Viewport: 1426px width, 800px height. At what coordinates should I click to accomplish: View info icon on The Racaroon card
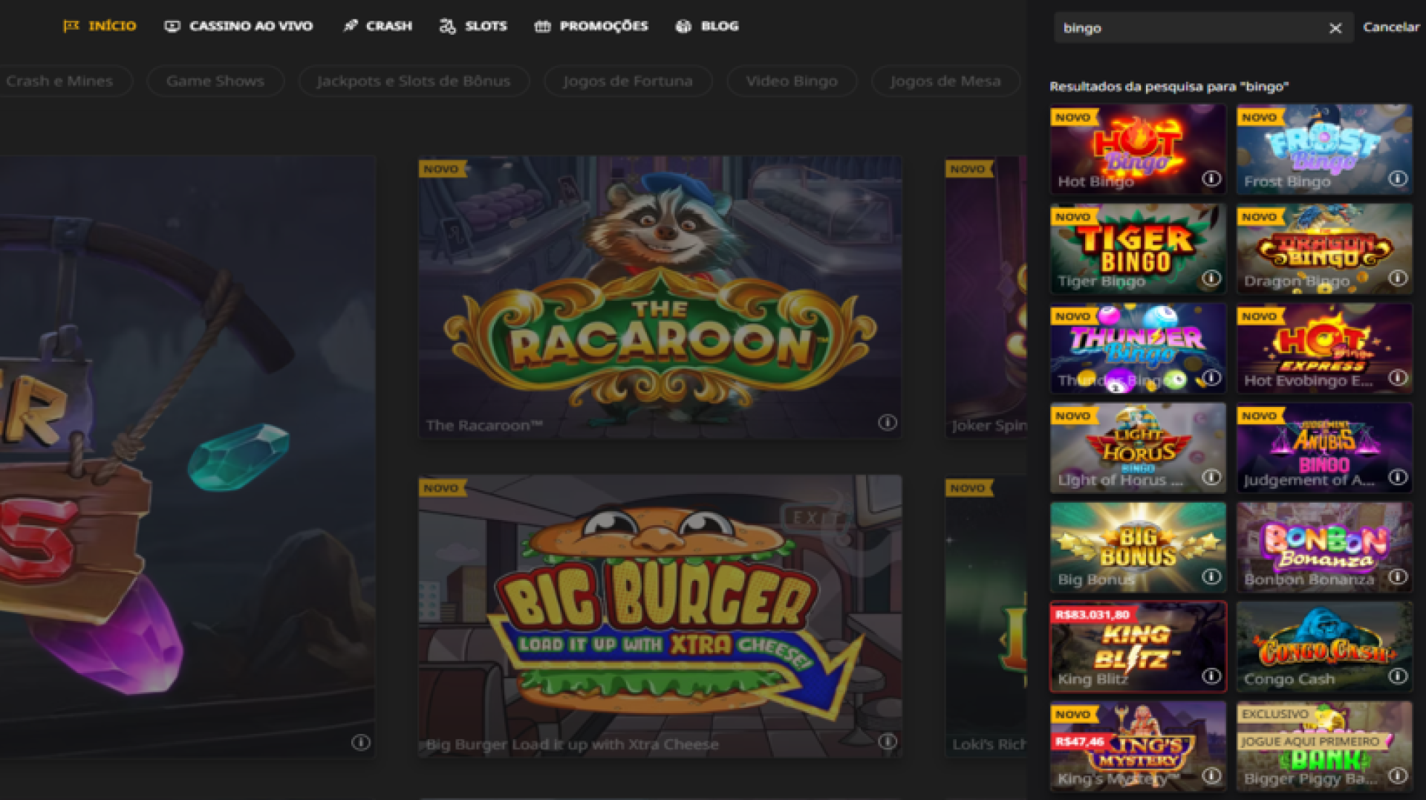887,423
